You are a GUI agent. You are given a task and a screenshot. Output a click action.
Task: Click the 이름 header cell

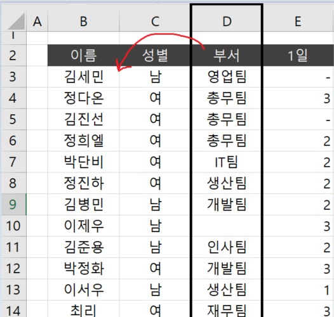click(84, 55)
